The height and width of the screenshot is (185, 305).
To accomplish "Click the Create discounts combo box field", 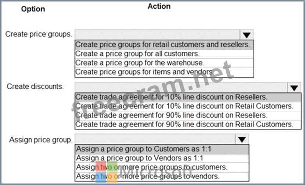I will click(181, 88).
